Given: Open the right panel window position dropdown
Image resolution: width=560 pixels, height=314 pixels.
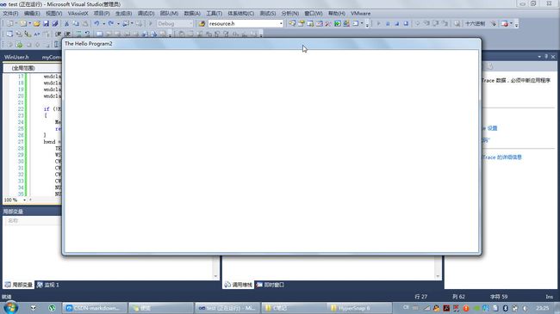Looking at the screenshot, I should tap(539, 57).
